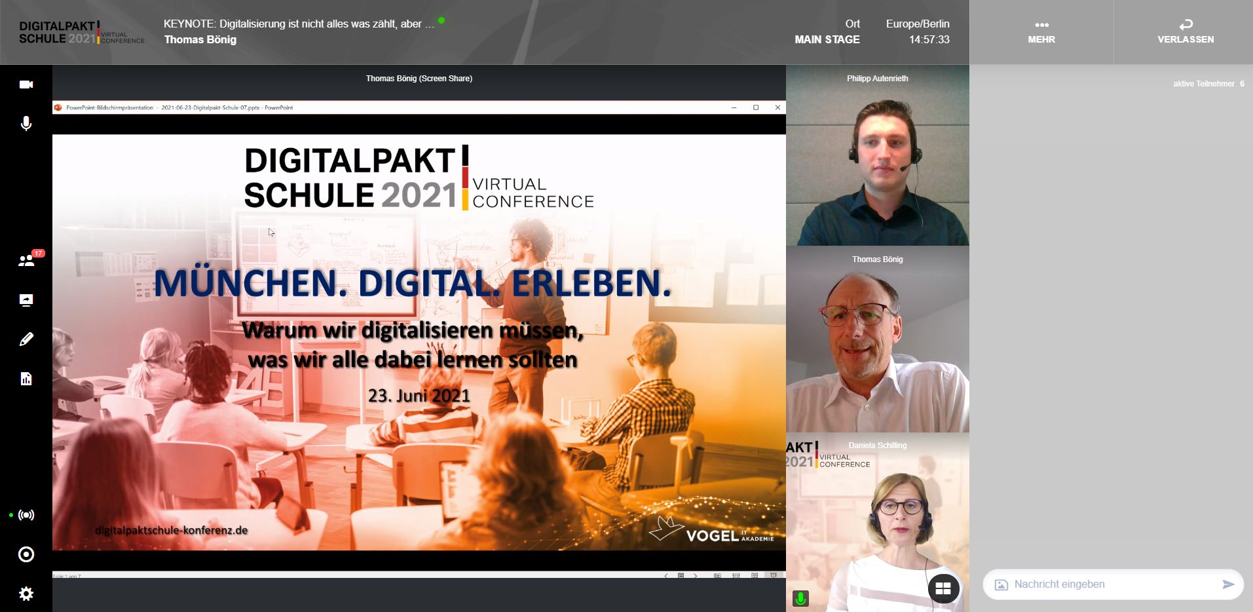Go to previous slide in PowerPoint status bar
The image size is (1253, 612).
click(666, 575)
